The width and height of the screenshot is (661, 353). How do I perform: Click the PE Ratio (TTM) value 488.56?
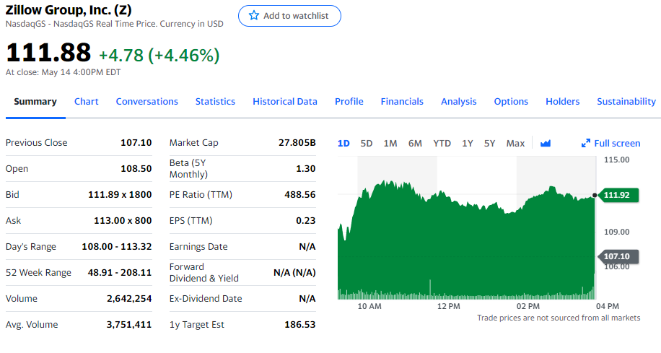pos(300,195)
